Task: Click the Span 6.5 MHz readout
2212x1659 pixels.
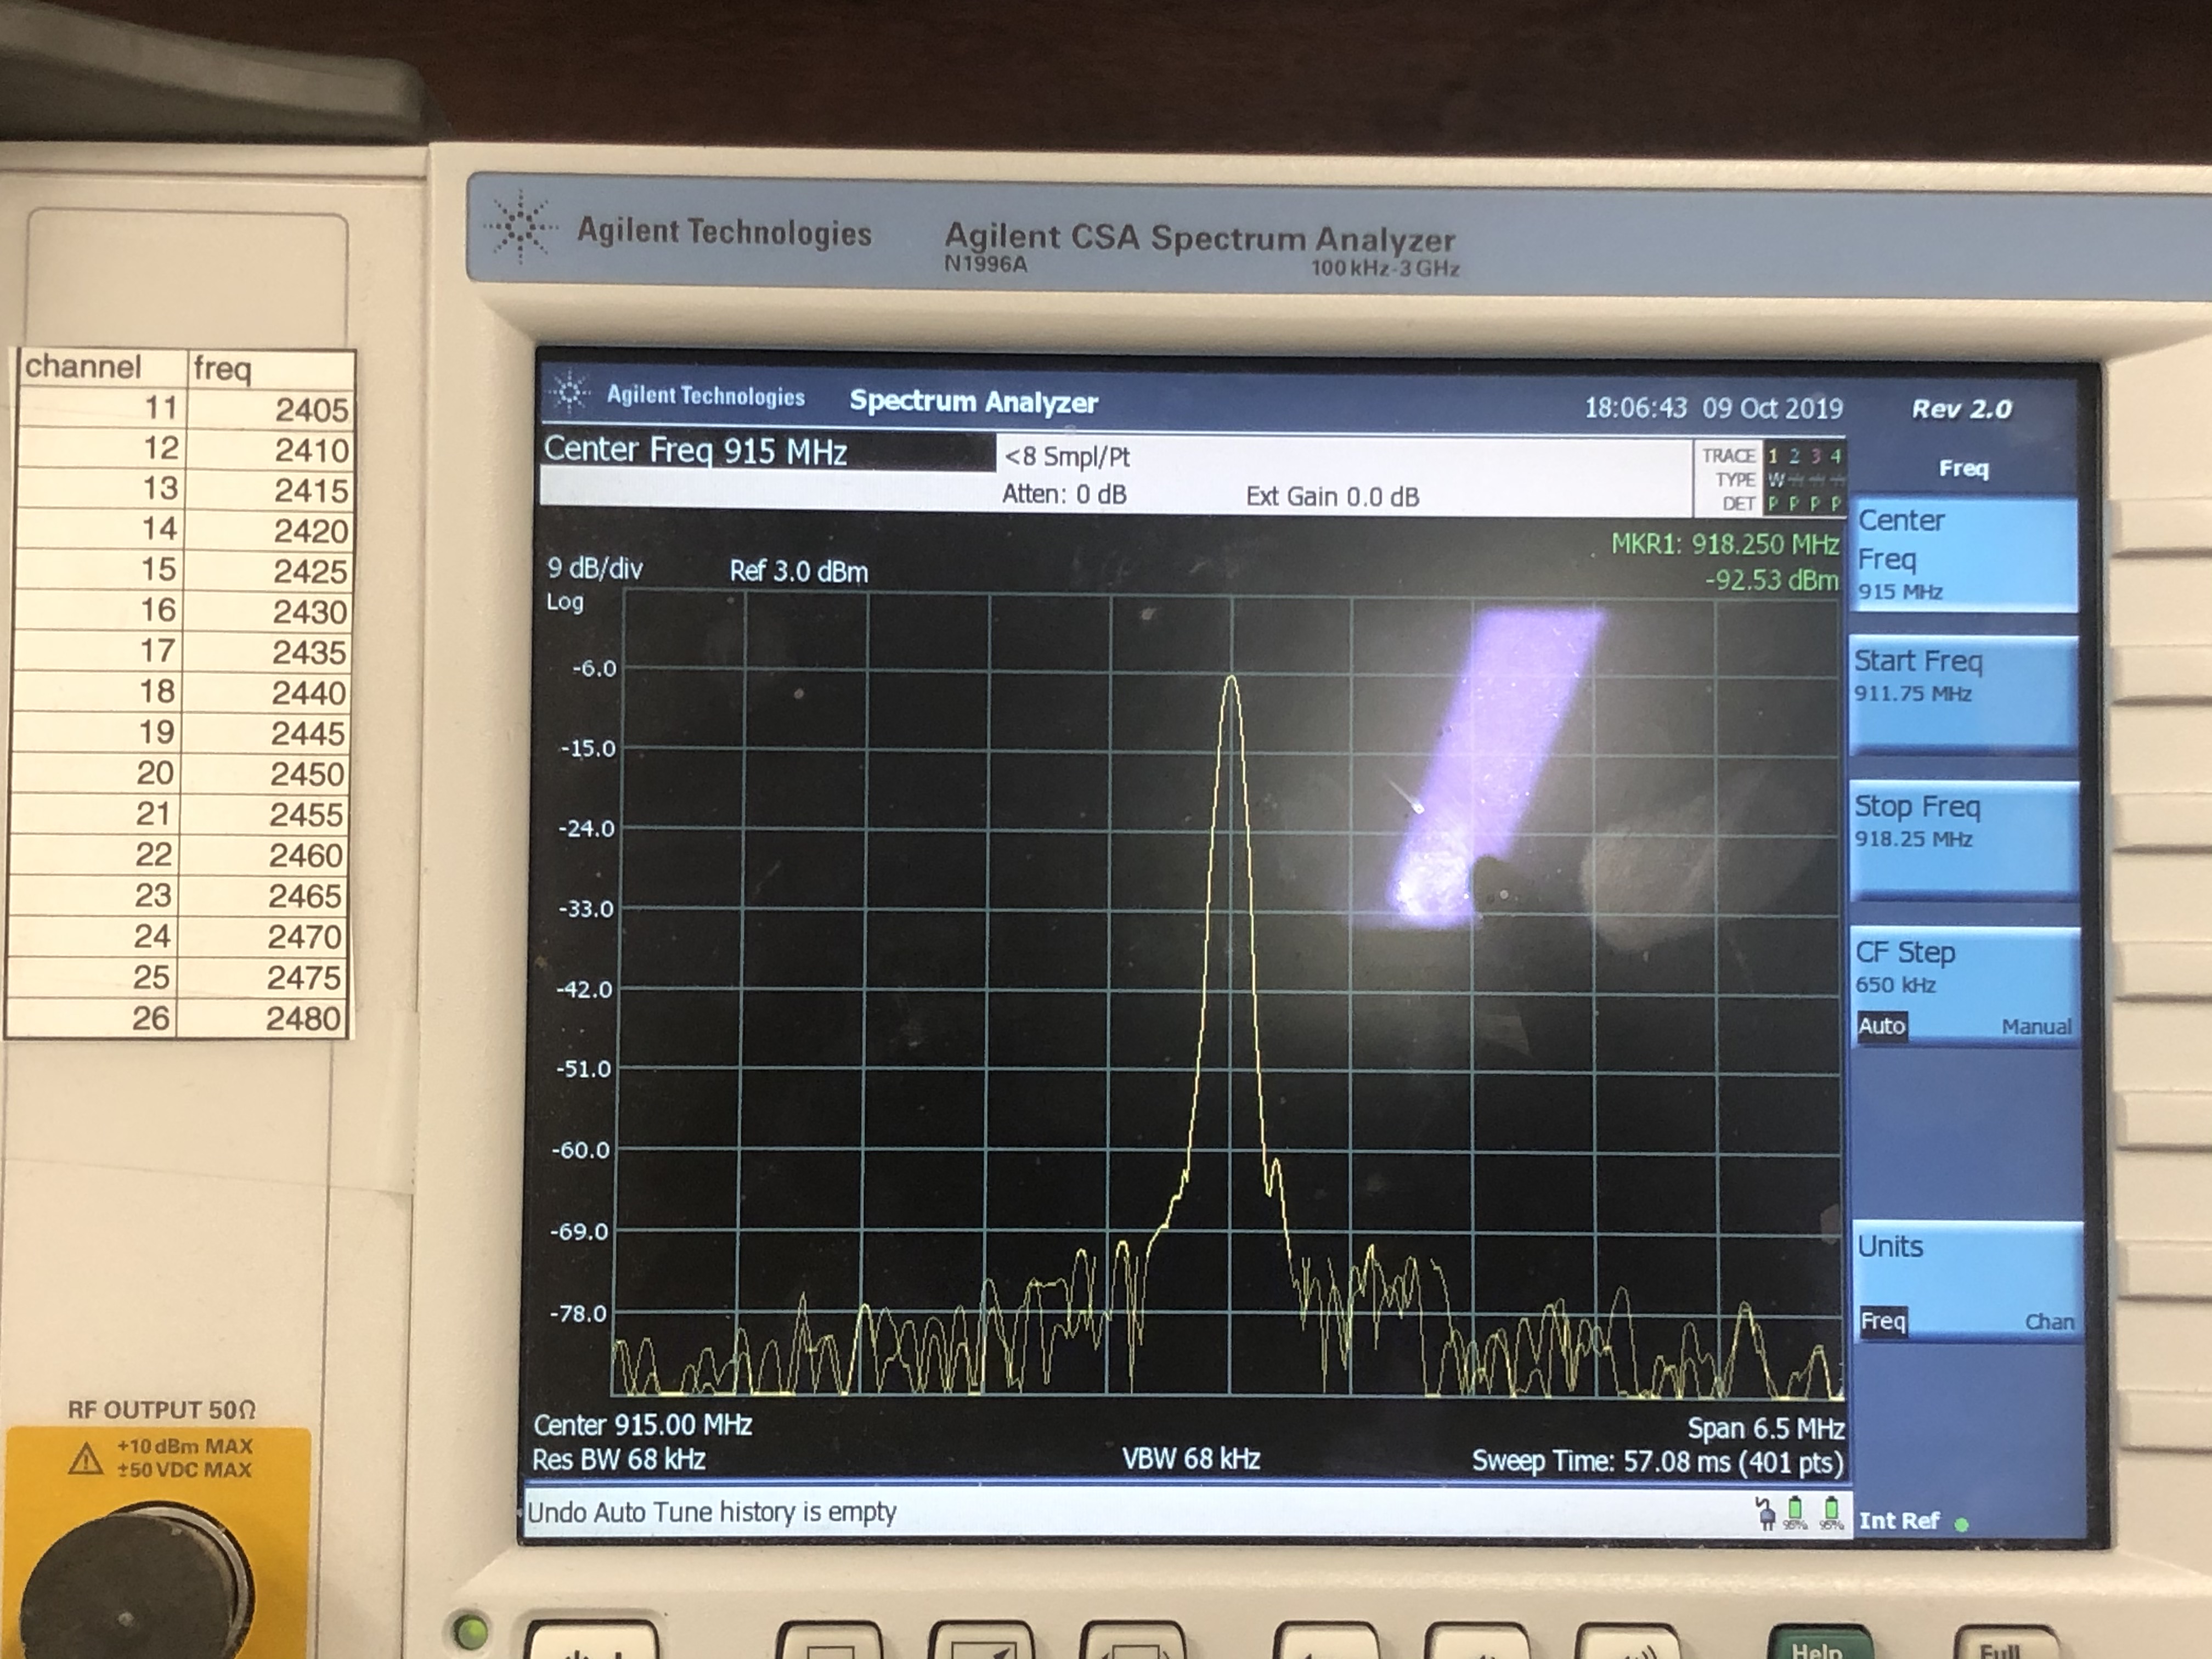Action: click(1766, 1428)
